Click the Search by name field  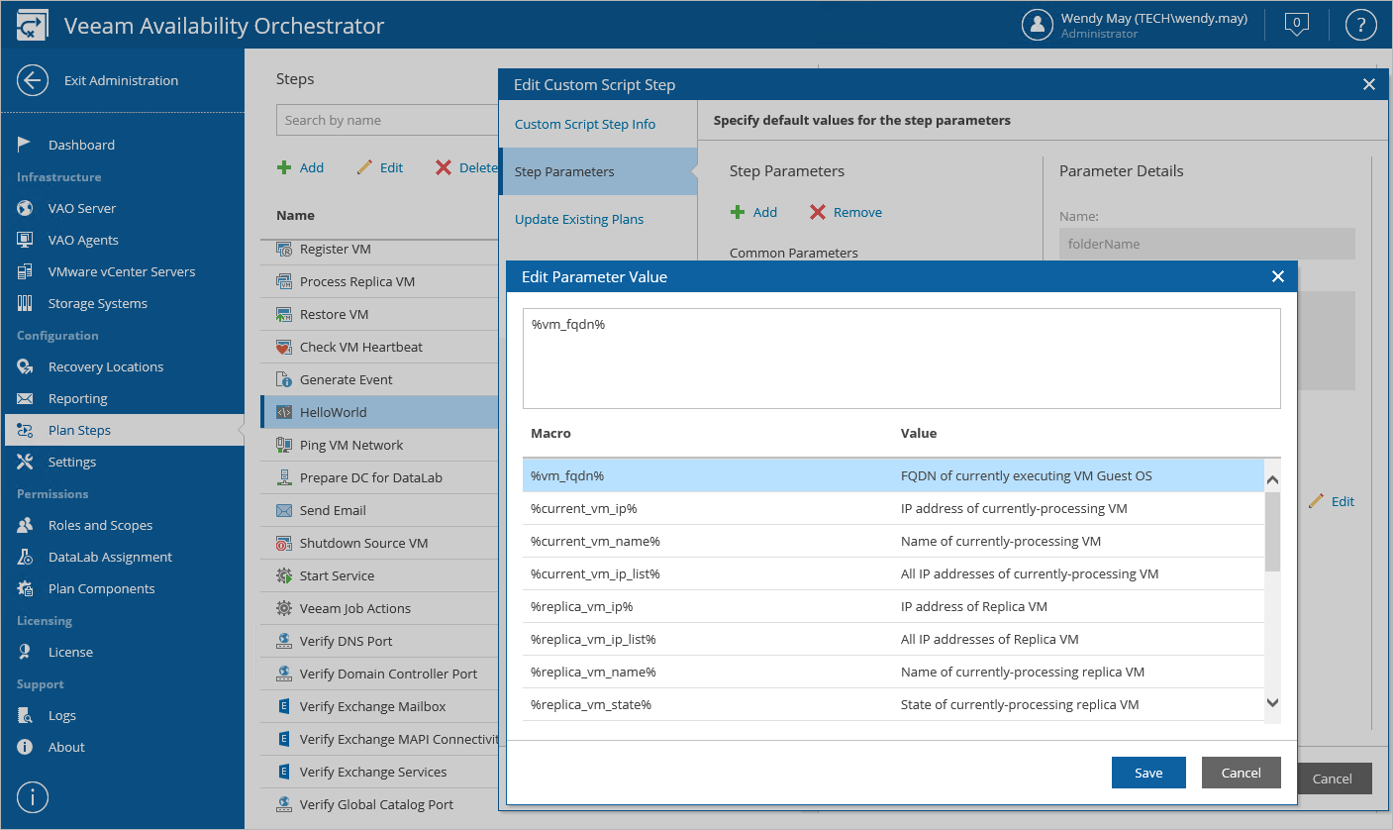387,120
